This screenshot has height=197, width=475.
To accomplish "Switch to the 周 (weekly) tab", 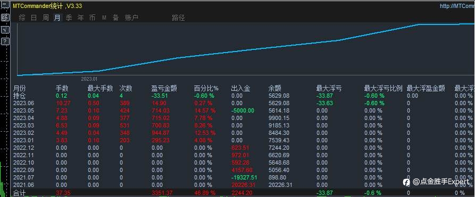I will pos(45,18).
